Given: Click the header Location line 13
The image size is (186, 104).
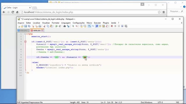Looking at the screenshot, I should point(55,68).
